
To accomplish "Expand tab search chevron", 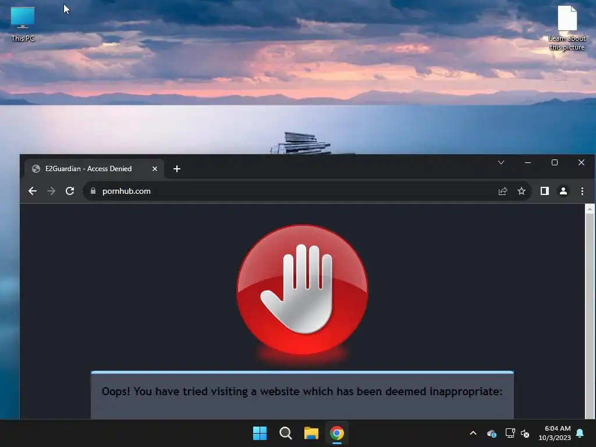I will click(501, 162).
